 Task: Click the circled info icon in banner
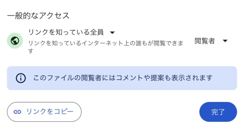tap(21, 78)
